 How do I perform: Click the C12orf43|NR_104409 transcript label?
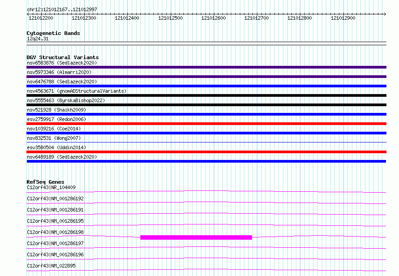click(51, 187)
